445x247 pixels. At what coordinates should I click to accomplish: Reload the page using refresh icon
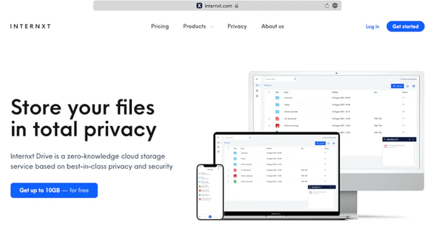point(327,5)
